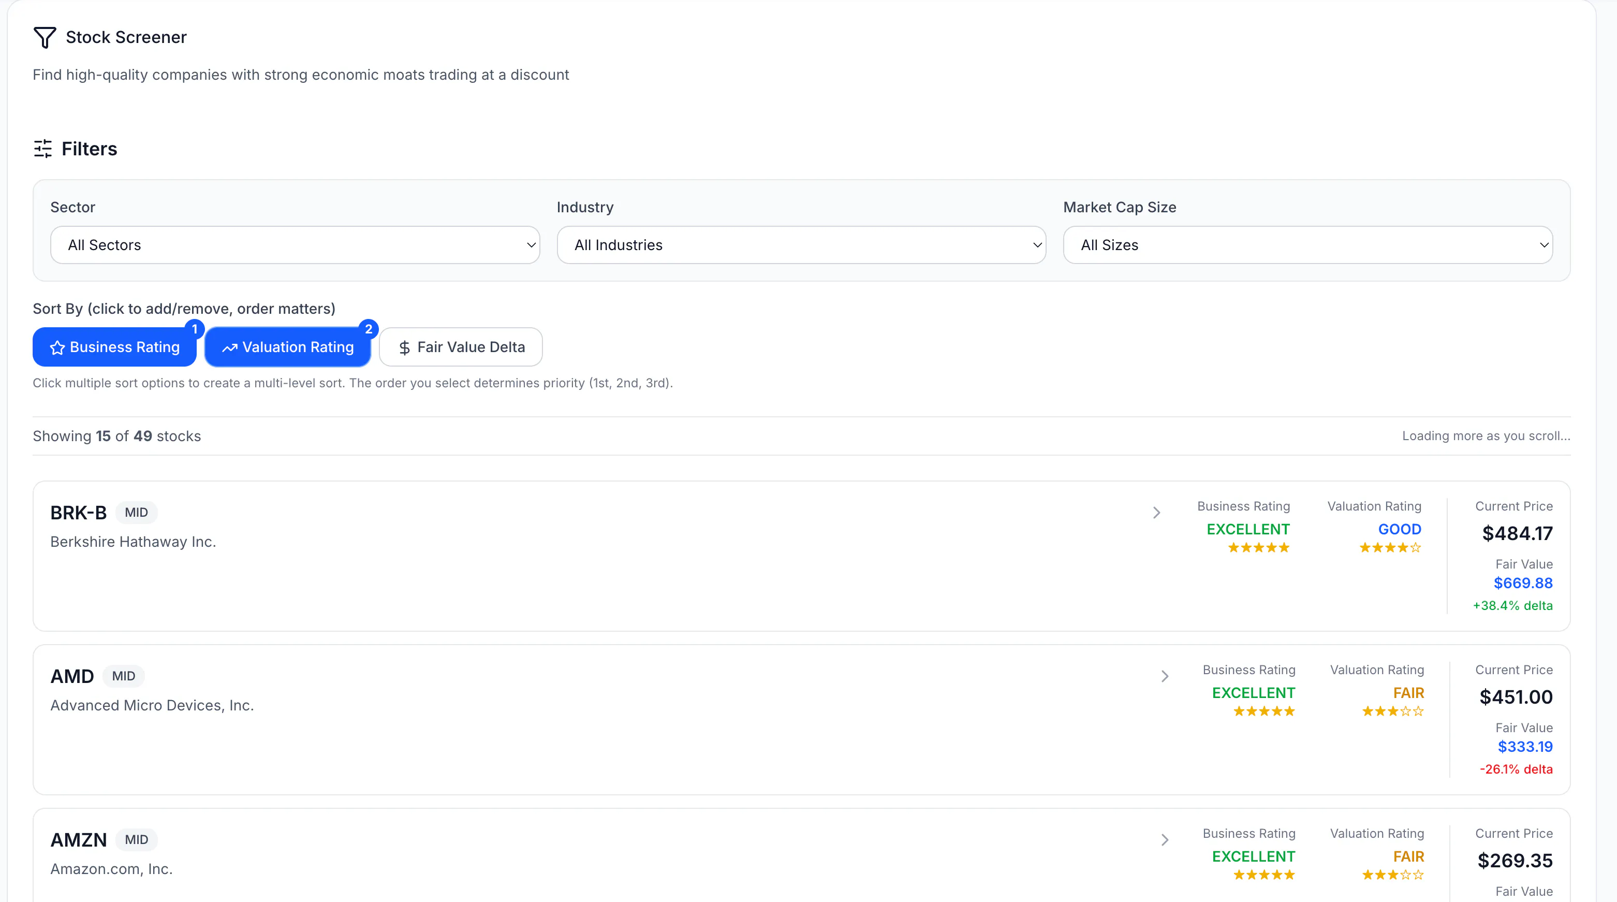Screen dimensions: 1617x902
Task: Click AMD five-star business rating stars
Action: [1264, 711]
